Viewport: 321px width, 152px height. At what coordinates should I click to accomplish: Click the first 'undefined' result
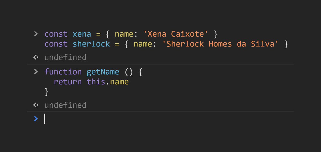click(65, 57)
